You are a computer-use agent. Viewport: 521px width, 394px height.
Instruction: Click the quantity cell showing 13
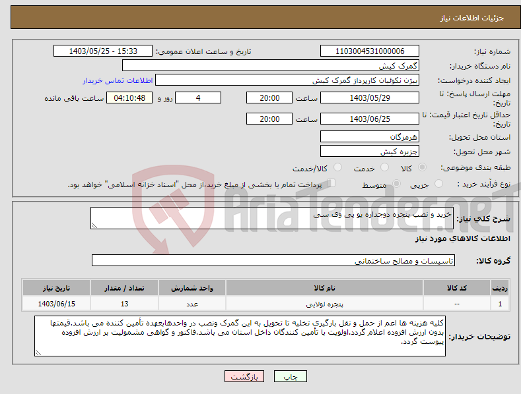tap(124, 304)
